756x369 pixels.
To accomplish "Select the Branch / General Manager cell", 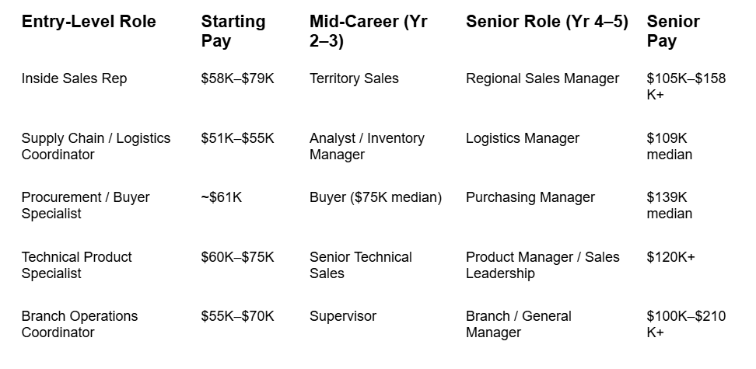I will [x=518, y=324].
